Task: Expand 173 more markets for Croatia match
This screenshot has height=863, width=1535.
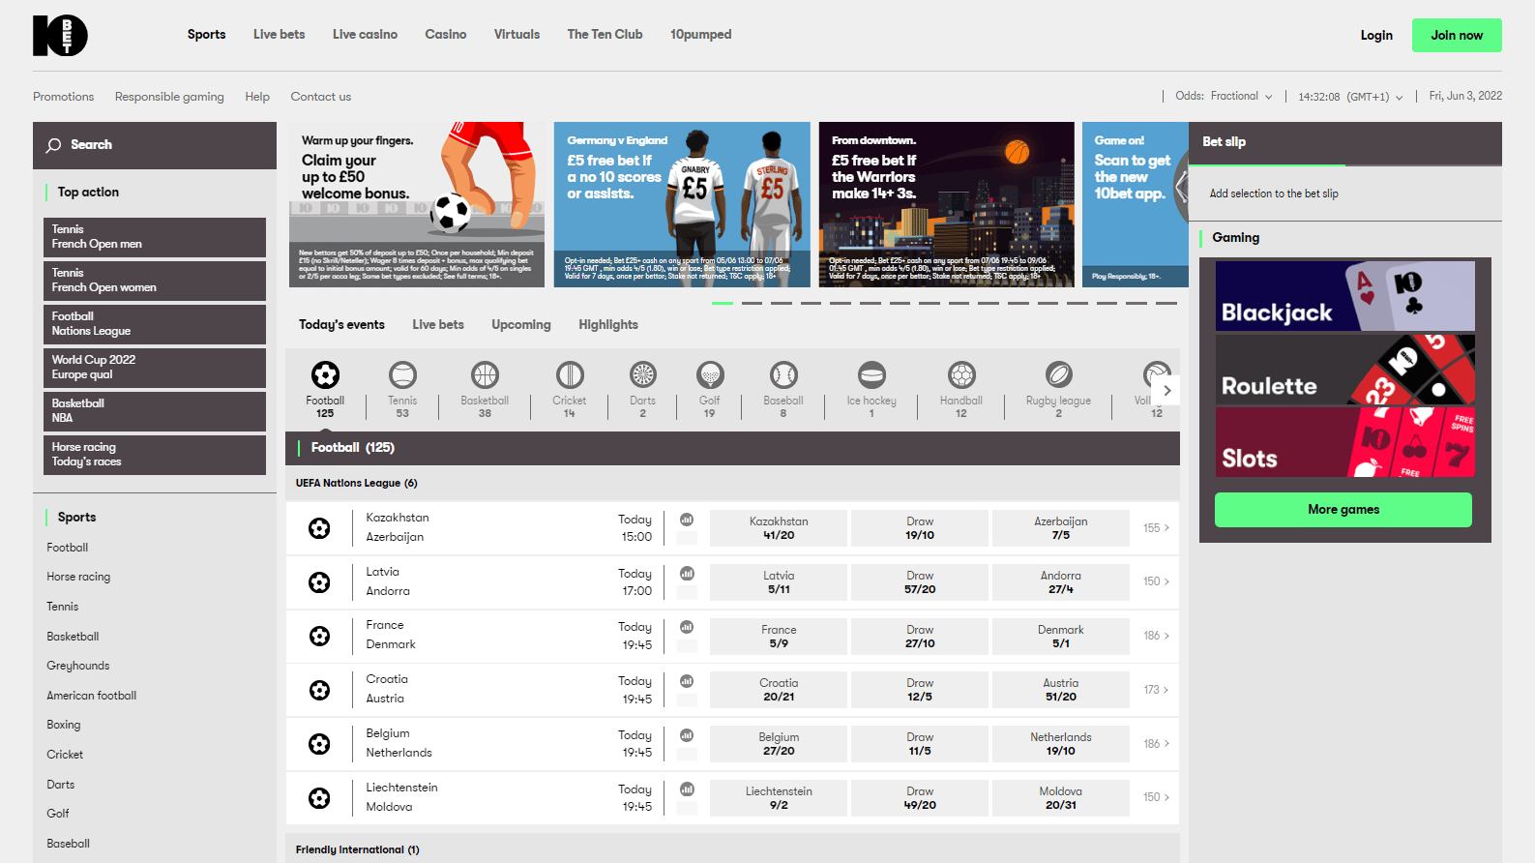Action: (1156, 690)
